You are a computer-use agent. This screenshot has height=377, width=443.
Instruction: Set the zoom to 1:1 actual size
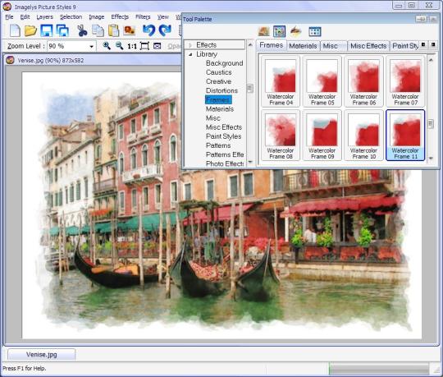(x=132, y=46)
